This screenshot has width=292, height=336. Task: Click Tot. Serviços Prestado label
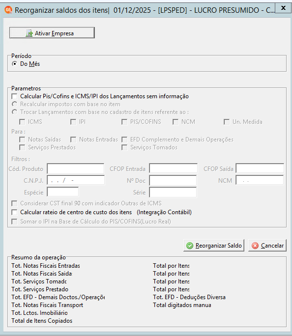click(x=40, y=289)
